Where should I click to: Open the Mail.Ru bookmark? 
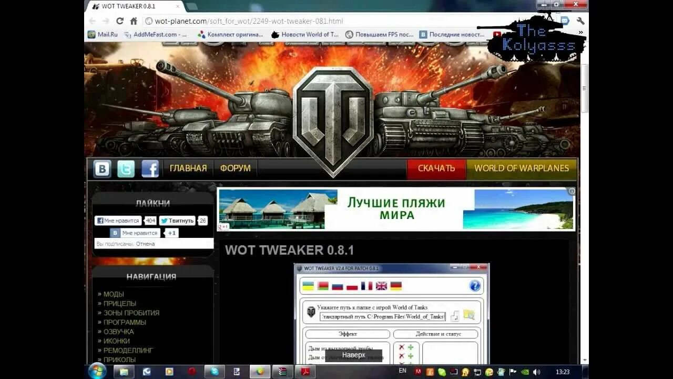coord(103,34)
